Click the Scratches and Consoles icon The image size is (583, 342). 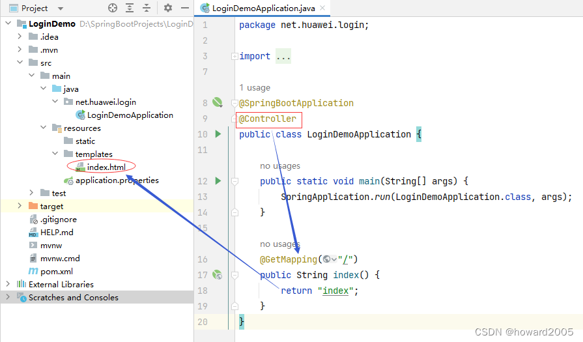tap(21, 297)
